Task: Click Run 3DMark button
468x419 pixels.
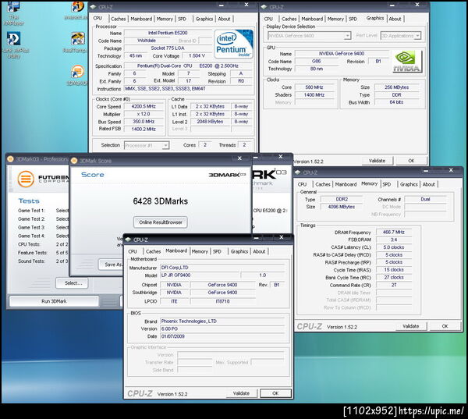Action: (x=54, y=301)
